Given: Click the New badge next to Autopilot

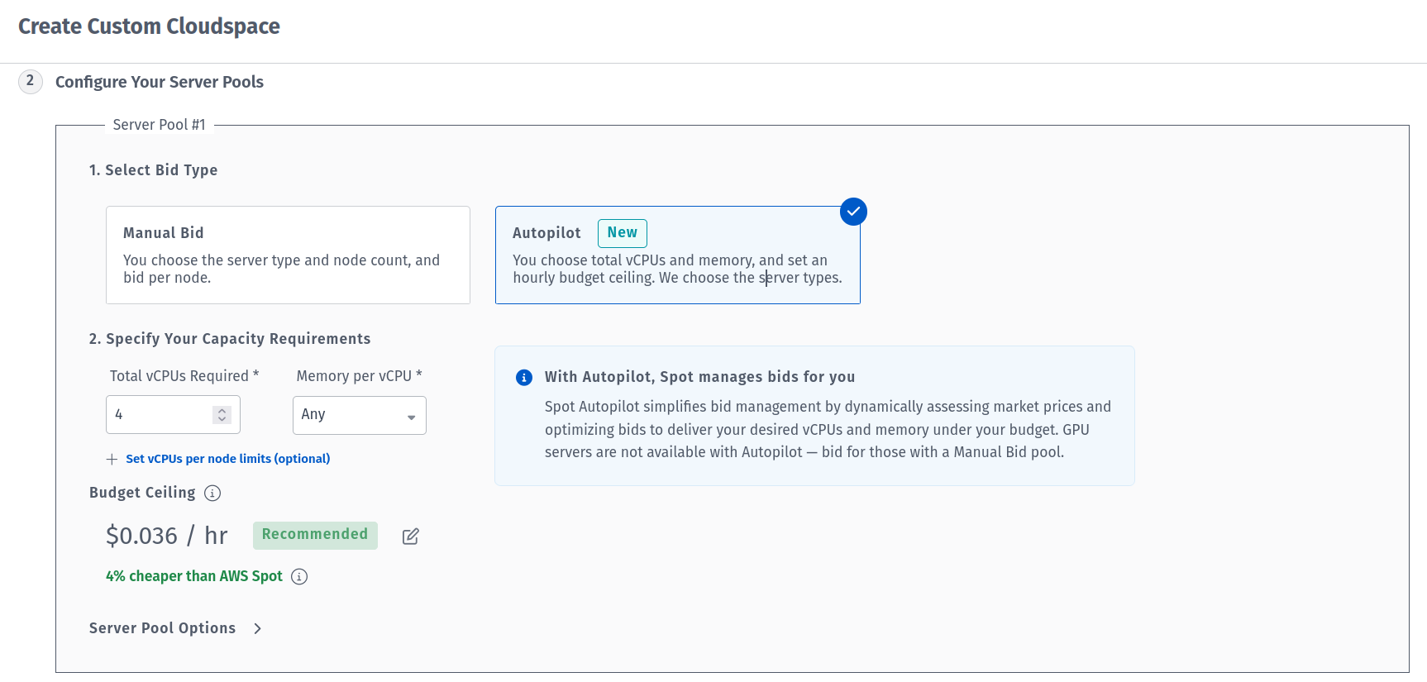Looking at the screenshot, I should (x=622, y=233).
